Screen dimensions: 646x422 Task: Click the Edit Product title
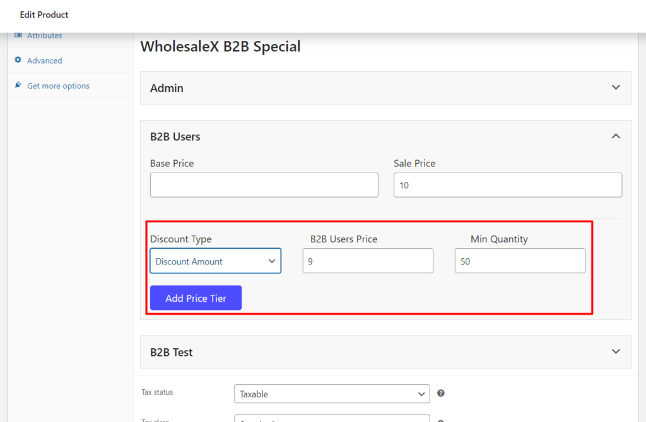point(44,15)
